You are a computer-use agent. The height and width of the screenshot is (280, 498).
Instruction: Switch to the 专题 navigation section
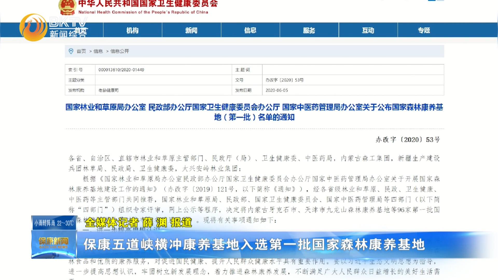coord(424,30)
